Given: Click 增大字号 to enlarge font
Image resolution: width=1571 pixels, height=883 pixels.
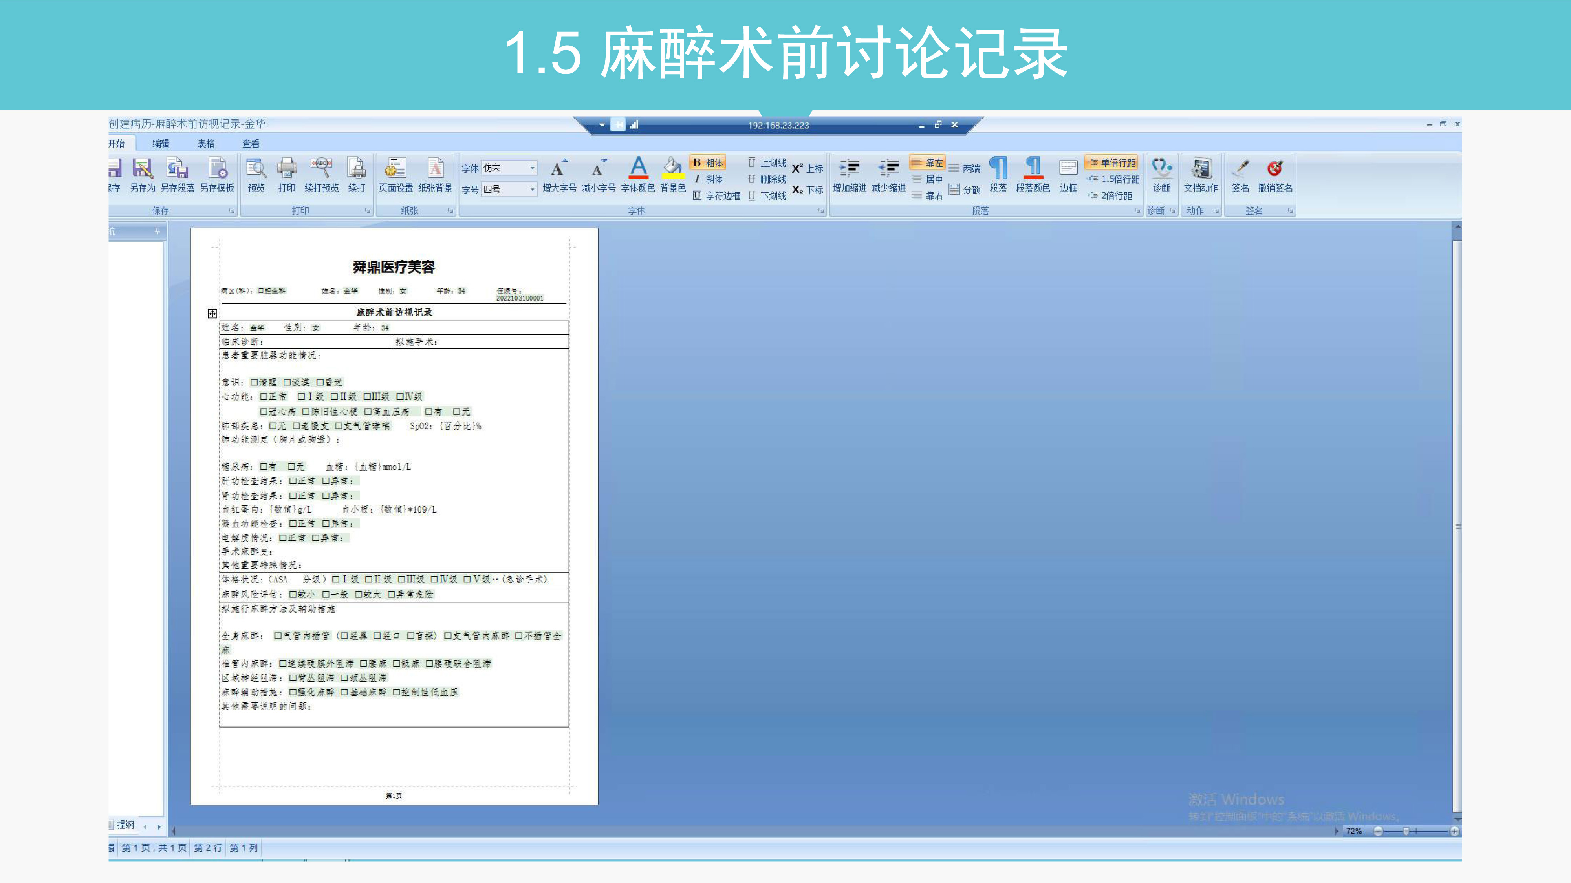Looking at the screenshot, I should click(x=559, y=175).
